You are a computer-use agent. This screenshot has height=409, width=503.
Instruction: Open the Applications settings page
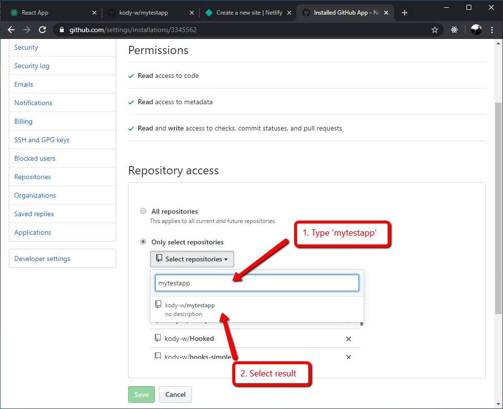(33, 232)
